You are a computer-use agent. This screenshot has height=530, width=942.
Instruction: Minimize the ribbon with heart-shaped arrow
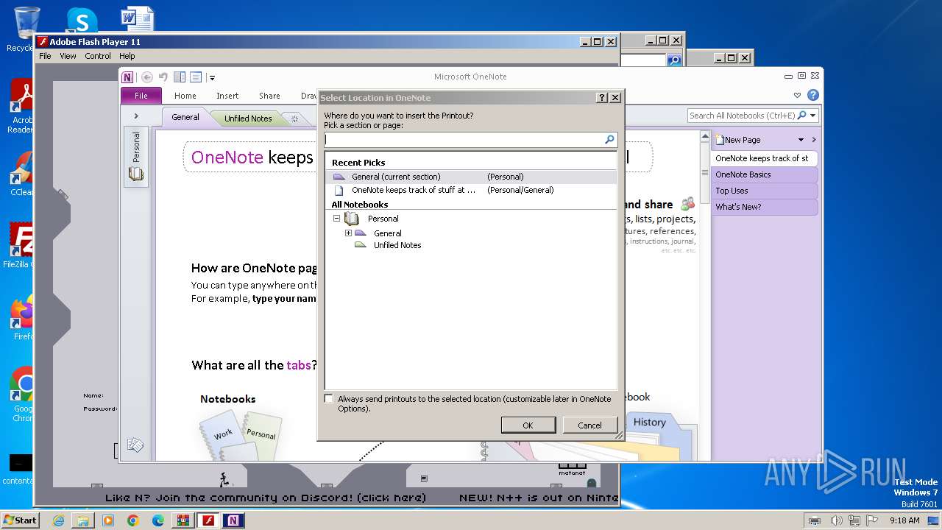797,95
